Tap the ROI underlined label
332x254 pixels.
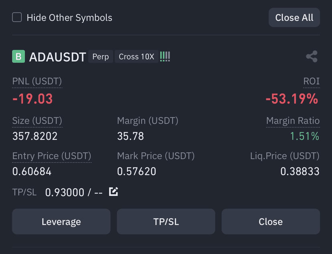pyautogui.click(x=311, y=81)
